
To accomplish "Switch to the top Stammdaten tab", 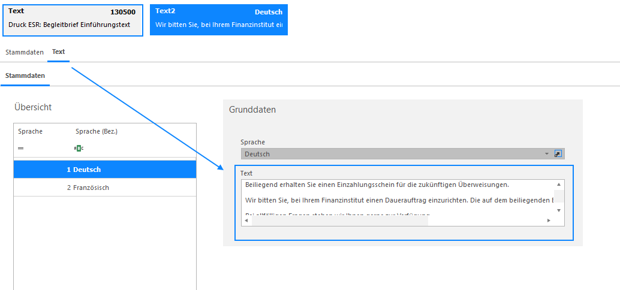I will pos(25,52).
